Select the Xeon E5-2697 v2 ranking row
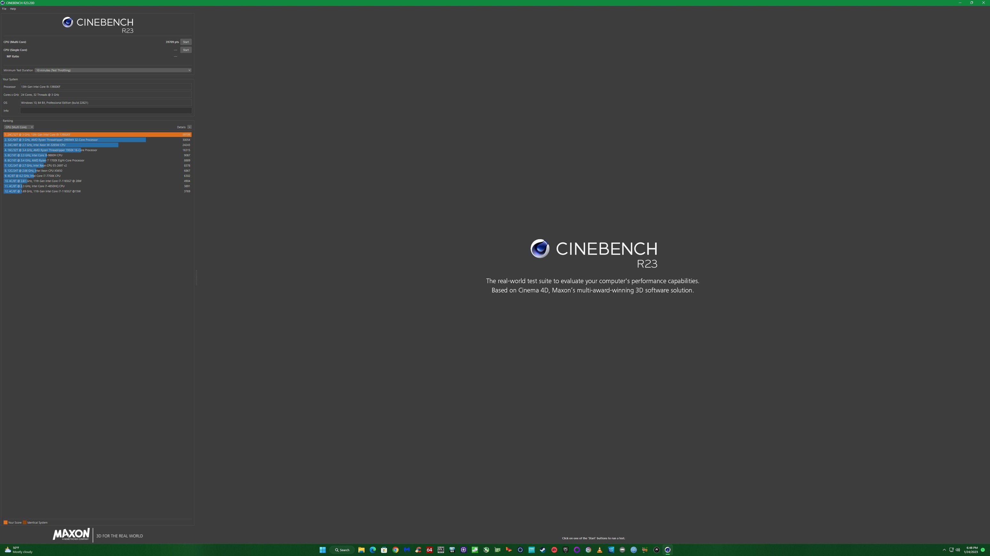 97,165
